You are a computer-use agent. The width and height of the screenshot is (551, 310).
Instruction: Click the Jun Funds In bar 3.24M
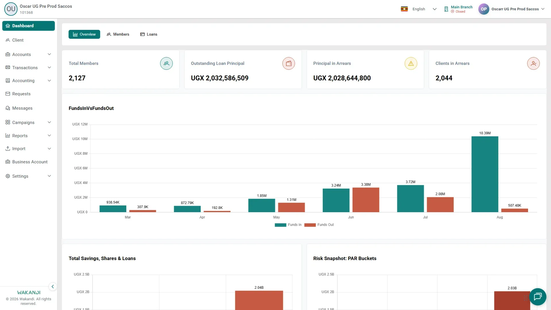pyautogui.click(x=336, y=200)
